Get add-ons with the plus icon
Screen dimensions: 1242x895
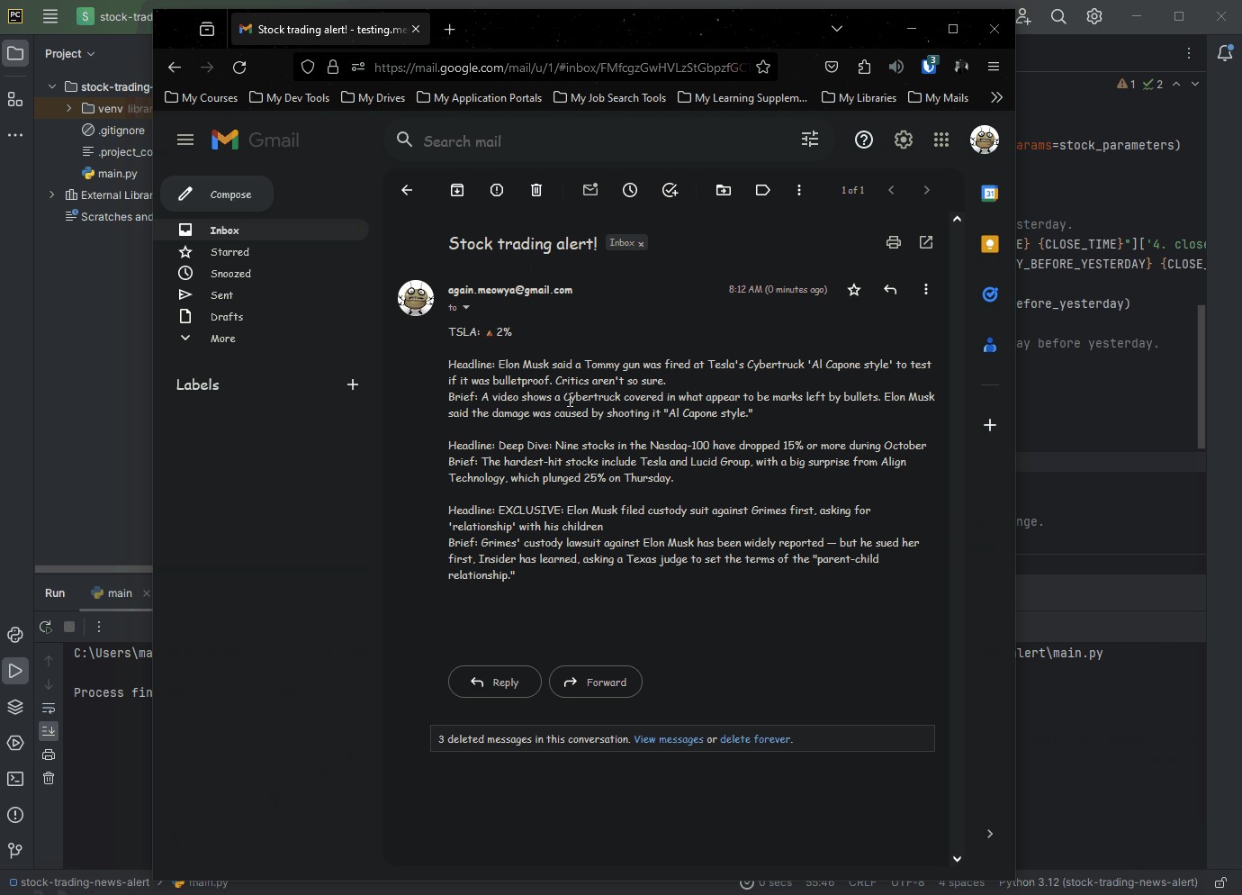click(990, 425)
